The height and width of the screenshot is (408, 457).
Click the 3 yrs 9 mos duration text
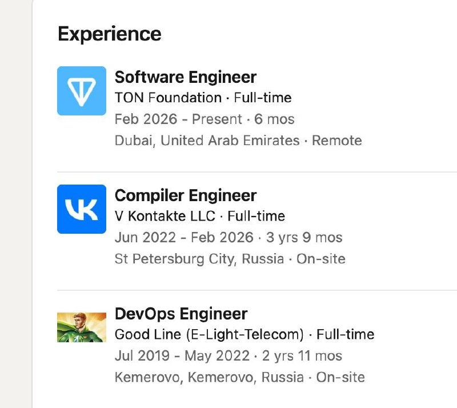click(304, 237)
